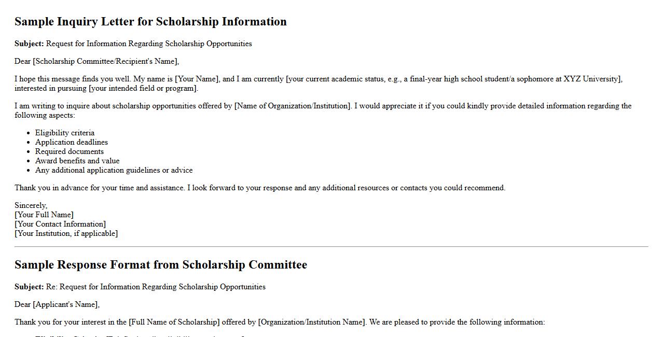The width and height of the screenshot is (663, 337).
Task: Select the Required documents bullet item
Action: [x=70, y=151]
